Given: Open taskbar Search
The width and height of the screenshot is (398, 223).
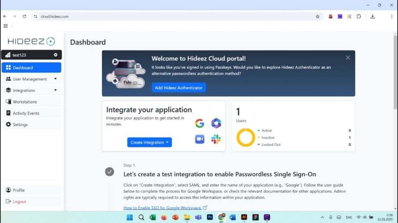Looking at the screenshot, I should (x=141, y=218).
